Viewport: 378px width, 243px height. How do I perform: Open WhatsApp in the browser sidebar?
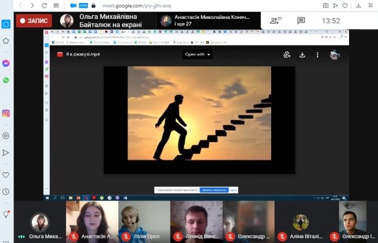pyautogui.click(x=6, y=80)
